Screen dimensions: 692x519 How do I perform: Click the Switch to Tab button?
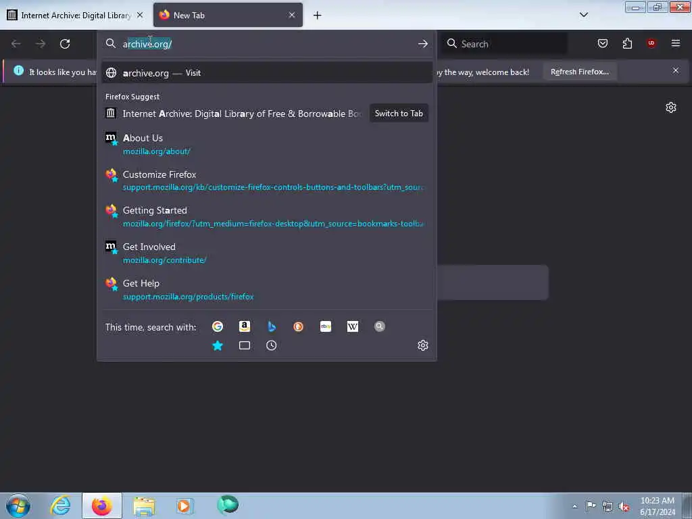[x=399, y=114]
